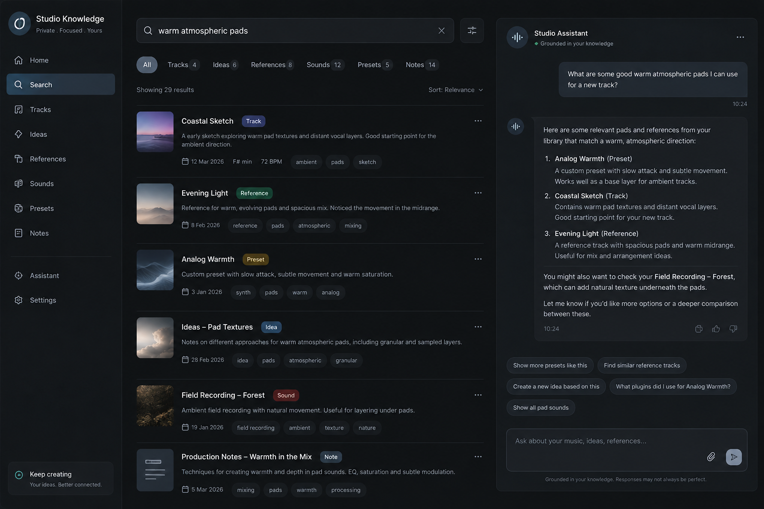
Task: Open more options for Coastal Sketch
Action: [478, 121]
